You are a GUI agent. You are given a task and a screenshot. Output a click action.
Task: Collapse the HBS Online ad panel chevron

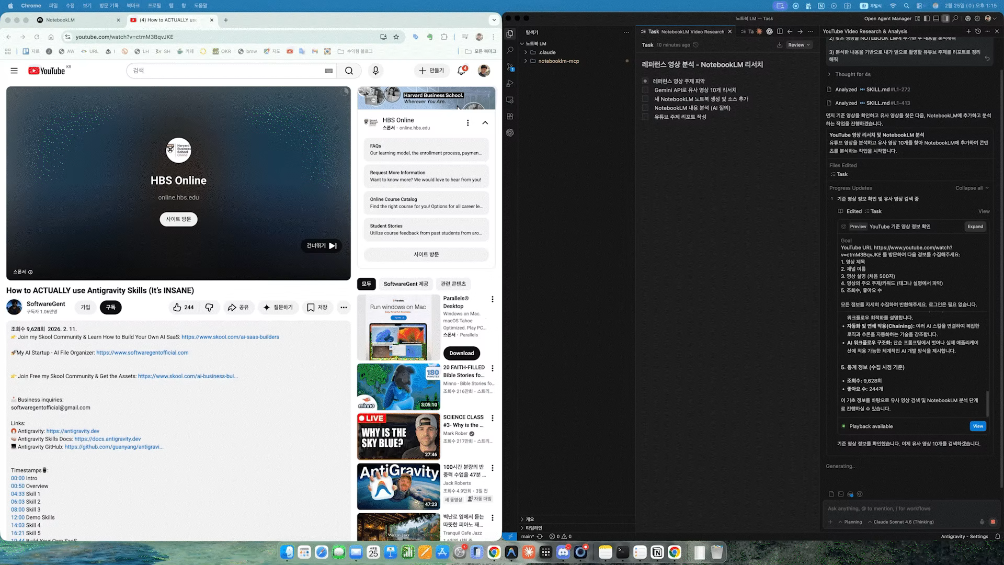(x=485, y=123)
